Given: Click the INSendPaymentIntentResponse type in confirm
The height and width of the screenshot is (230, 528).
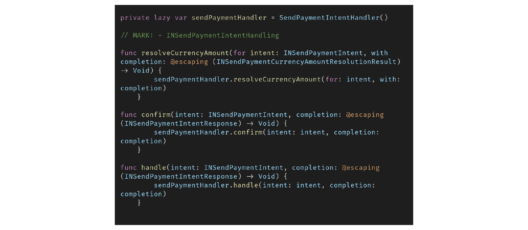Looking at the screenshot, I should click(x=181, y=124).
